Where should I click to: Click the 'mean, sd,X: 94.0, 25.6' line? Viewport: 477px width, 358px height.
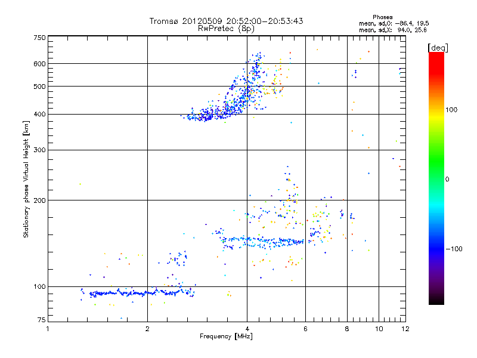[x=393, y=30]
